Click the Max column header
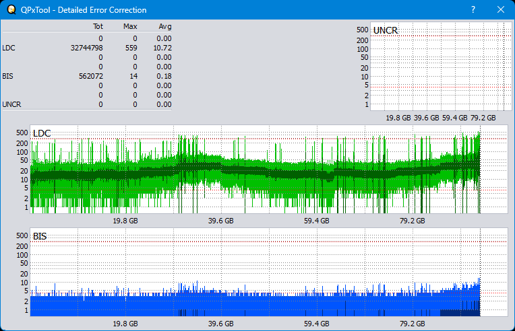Viewport: 515px width, 331px height. [130, 26]
